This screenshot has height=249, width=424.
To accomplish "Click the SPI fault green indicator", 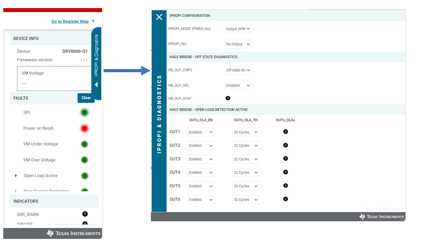I will [x=84, y=113].
